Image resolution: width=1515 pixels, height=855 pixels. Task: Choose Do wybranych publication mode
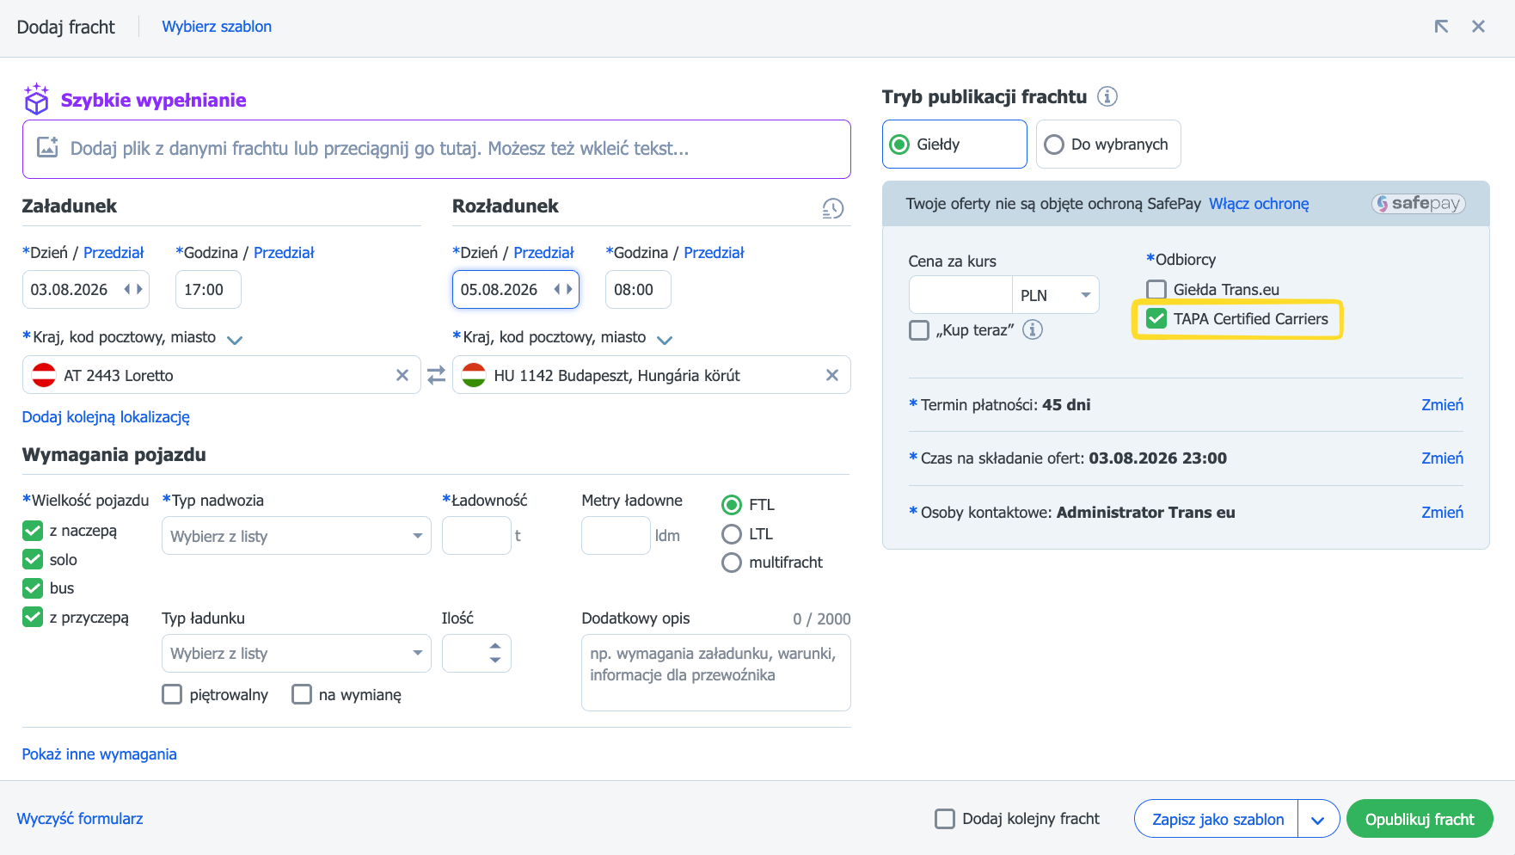point(1108,145)
